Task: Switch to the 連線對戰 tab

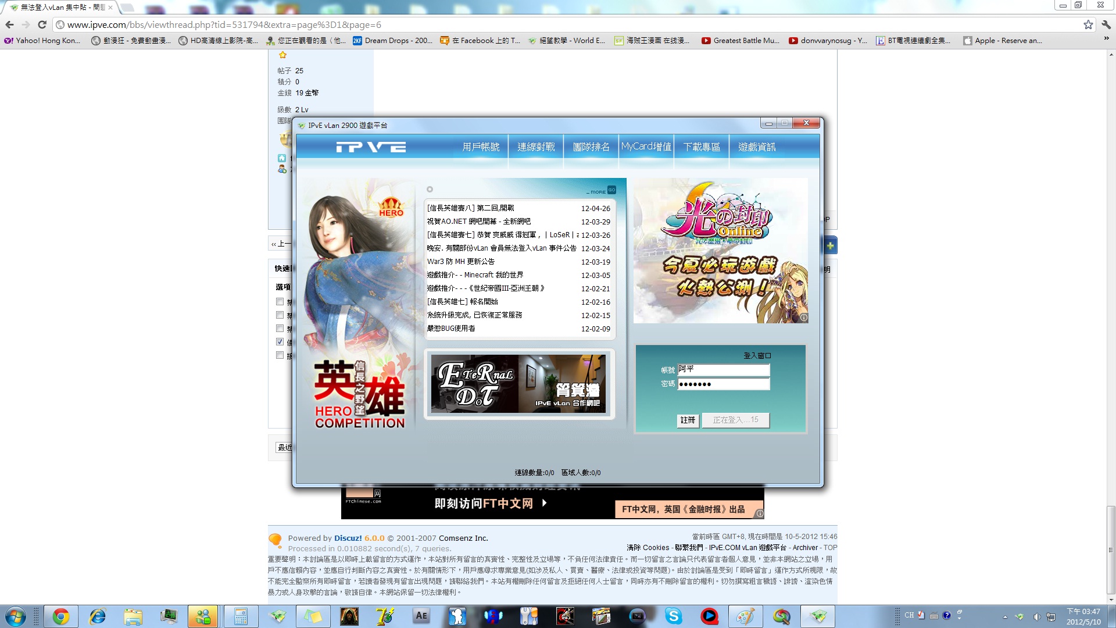Action: coord(536,147)
